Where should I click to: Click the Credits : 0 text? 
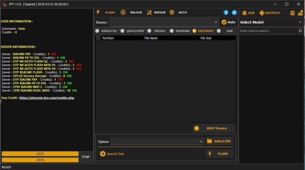coord(9,32)
